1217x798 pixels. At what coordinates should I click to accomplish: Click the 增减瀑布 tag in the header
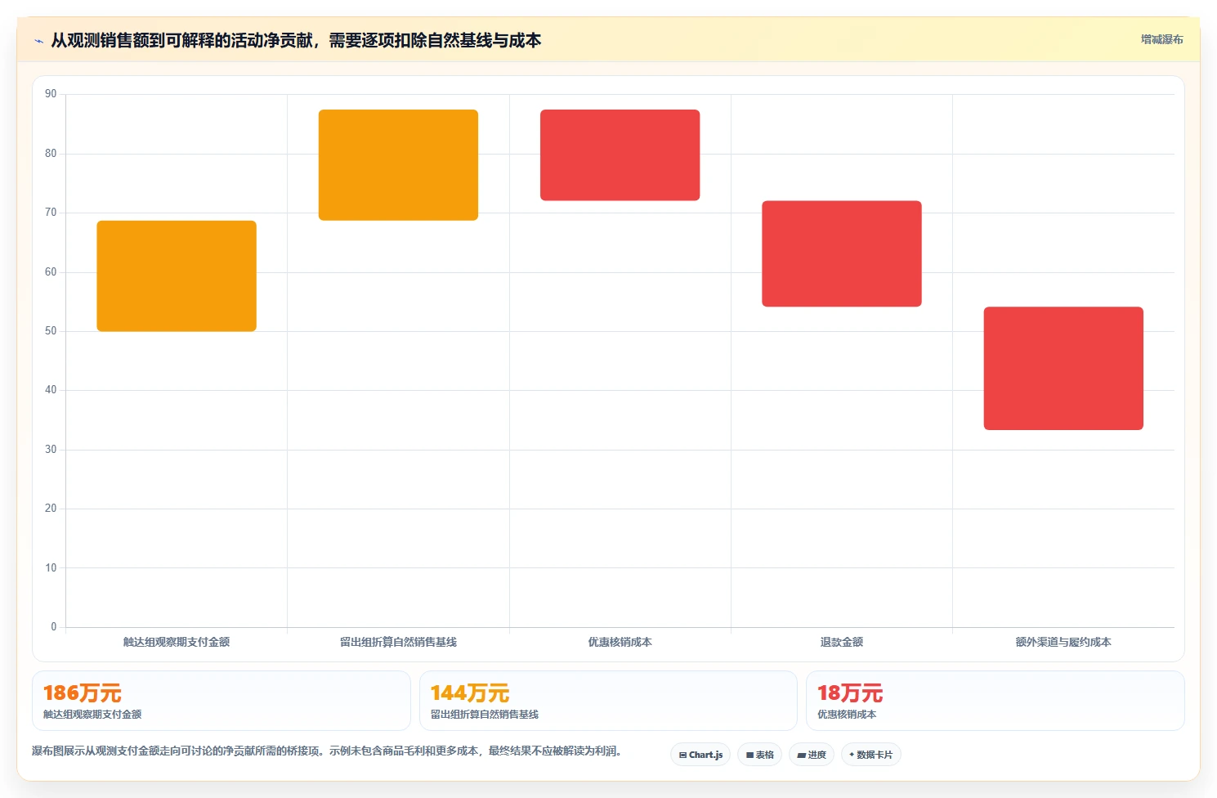pos(1161,39)
